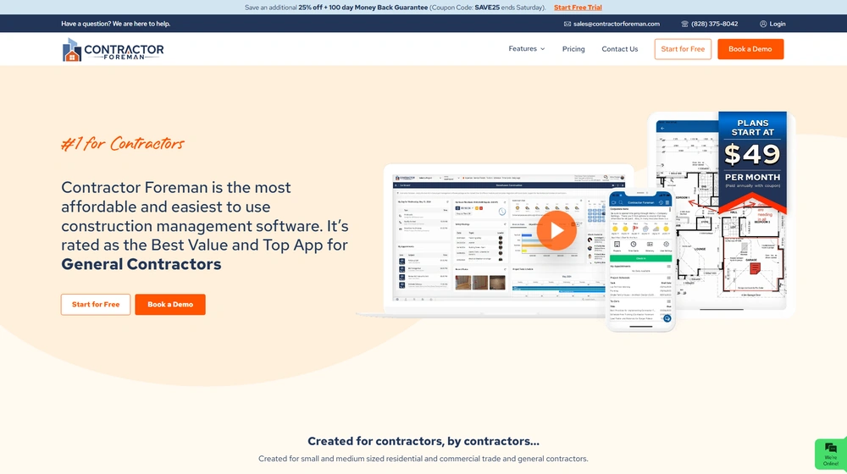The image size is (847, 474).
Task: Click 'Have a question? We are here to help.'
Action: [x=115, y=24]
